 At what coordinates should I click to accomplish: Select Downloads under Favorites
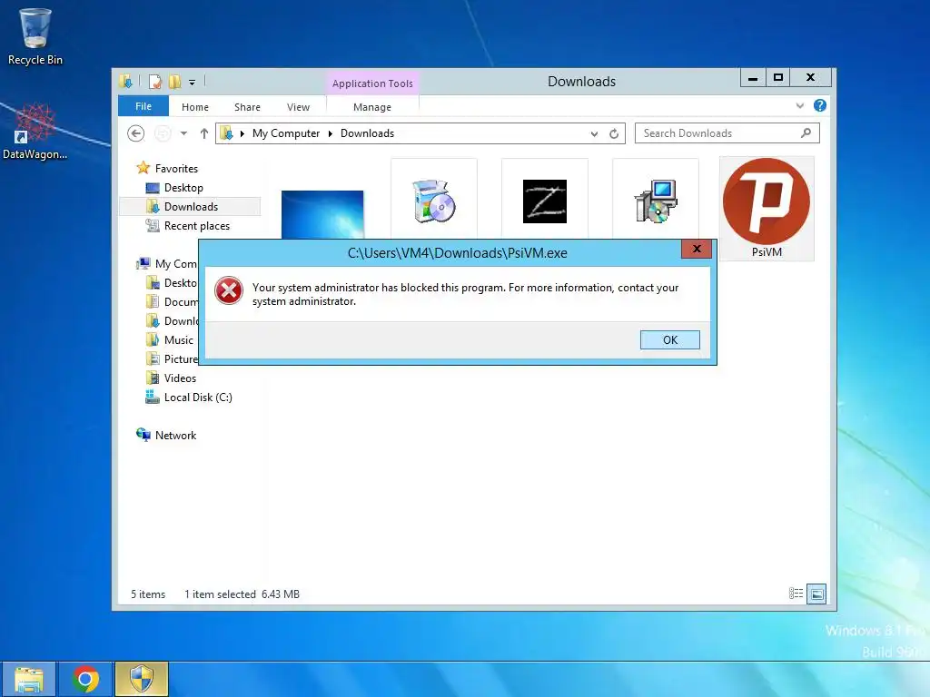191,206
